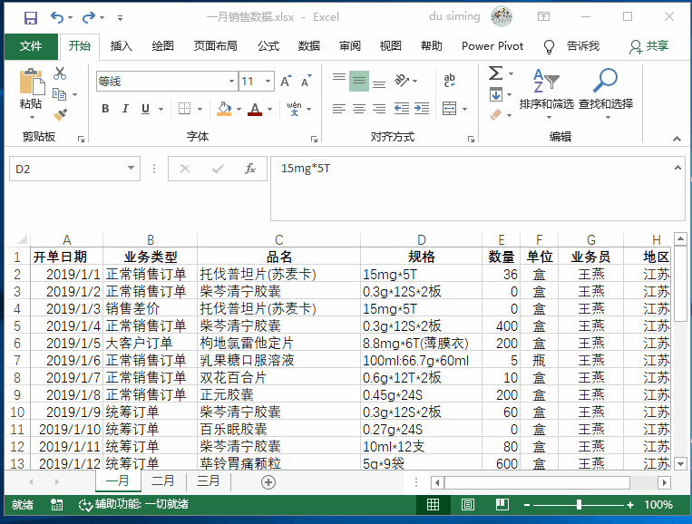692x524 pixels.
Task: Click the 粘贴 paste button
Action: [31, 91]
